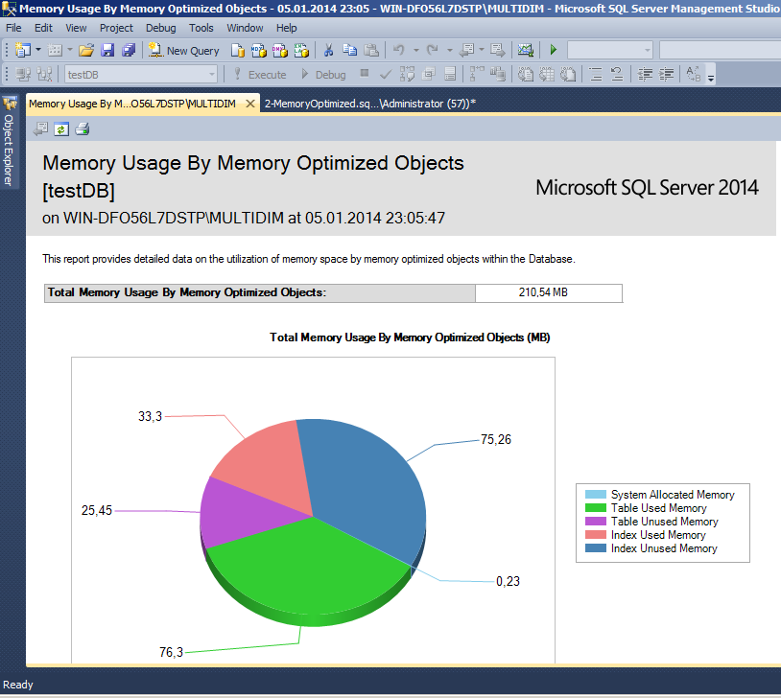Click the Navigate Backward icon
This screenshot has width=781, height=698.
click(466, 50)
